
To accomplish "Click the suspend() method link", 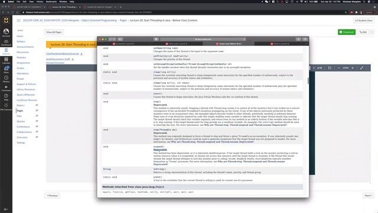I will (159, 147).
